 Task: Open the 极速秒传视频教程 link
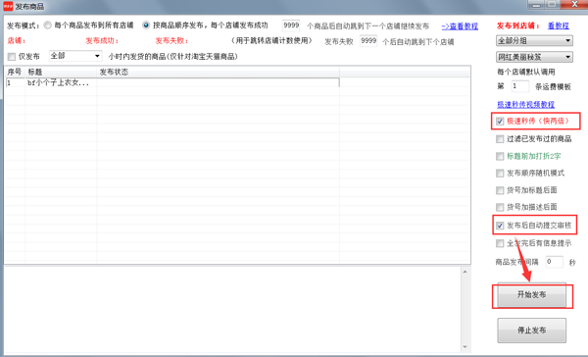tap(525, 104)
